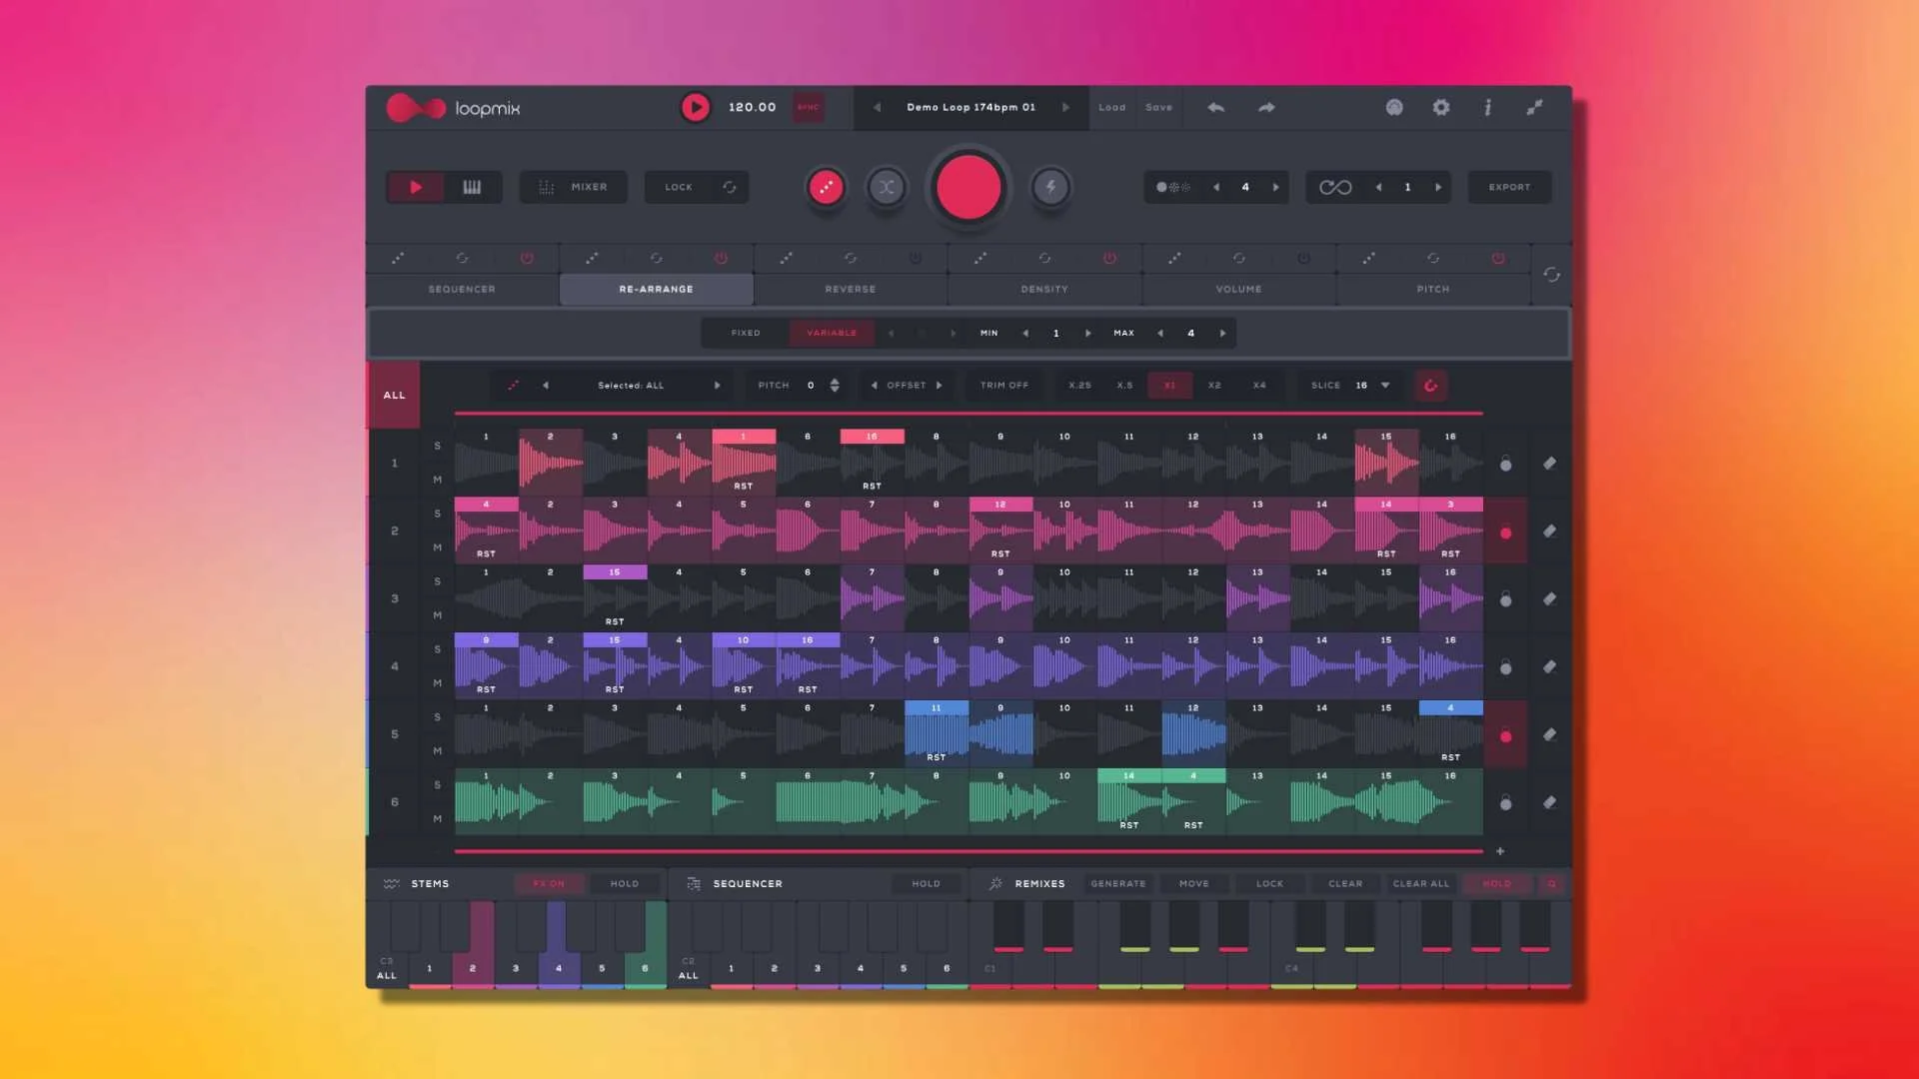This screenshot has width=1919, height=1079.
Task: Click the lightning bolt icon right of the knob
Action: click(1049, 187)
